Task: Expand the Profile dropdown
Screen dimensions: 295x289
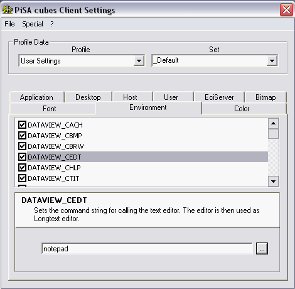Action: (139, 61)
